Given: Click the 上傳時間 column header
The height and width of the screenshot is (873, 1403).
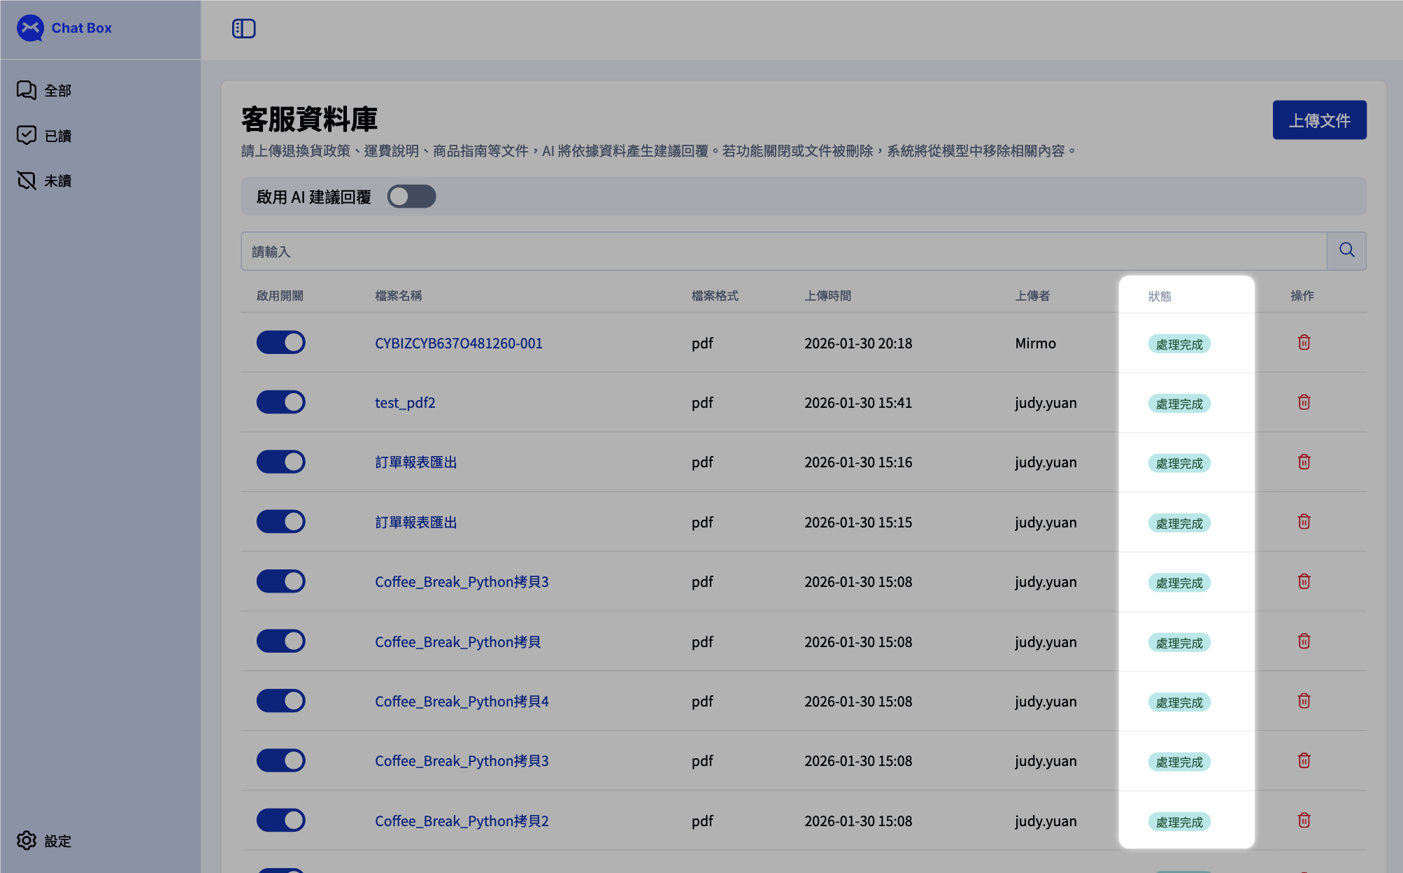Looking at the screenshot, I should 827,296.
